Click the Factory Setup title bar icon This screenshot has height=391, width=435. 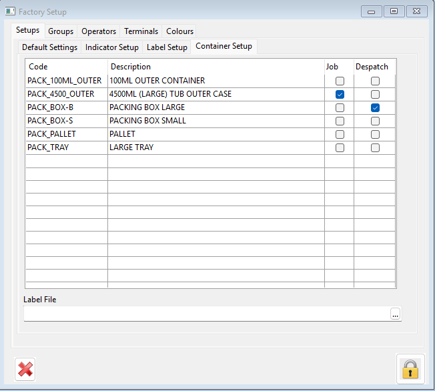[11, 11]
